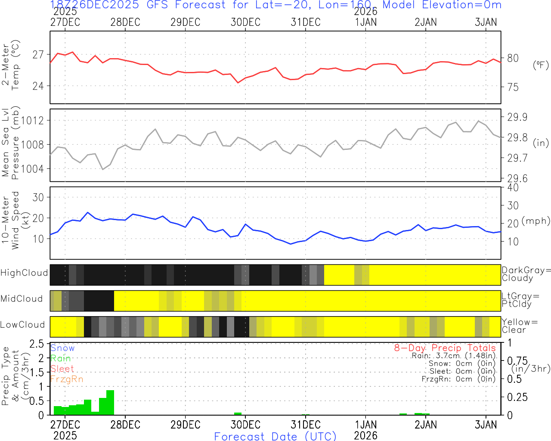
Task: Click the MidCloud row label
Action: 22,299
